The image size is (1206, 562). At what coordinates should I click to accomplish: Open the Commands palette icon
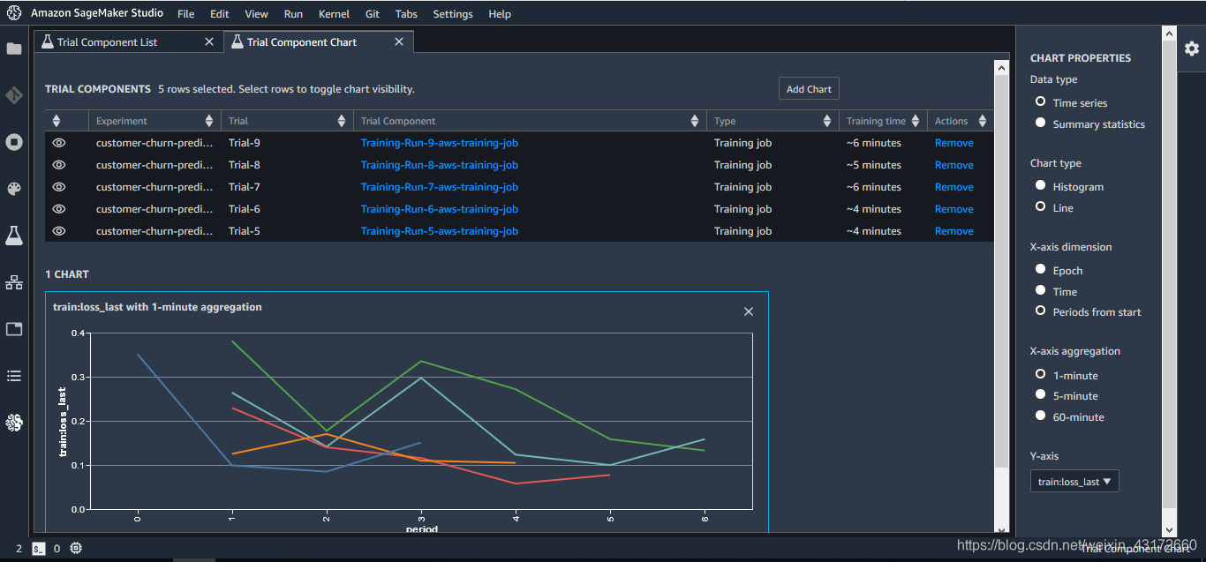point(14,189)
